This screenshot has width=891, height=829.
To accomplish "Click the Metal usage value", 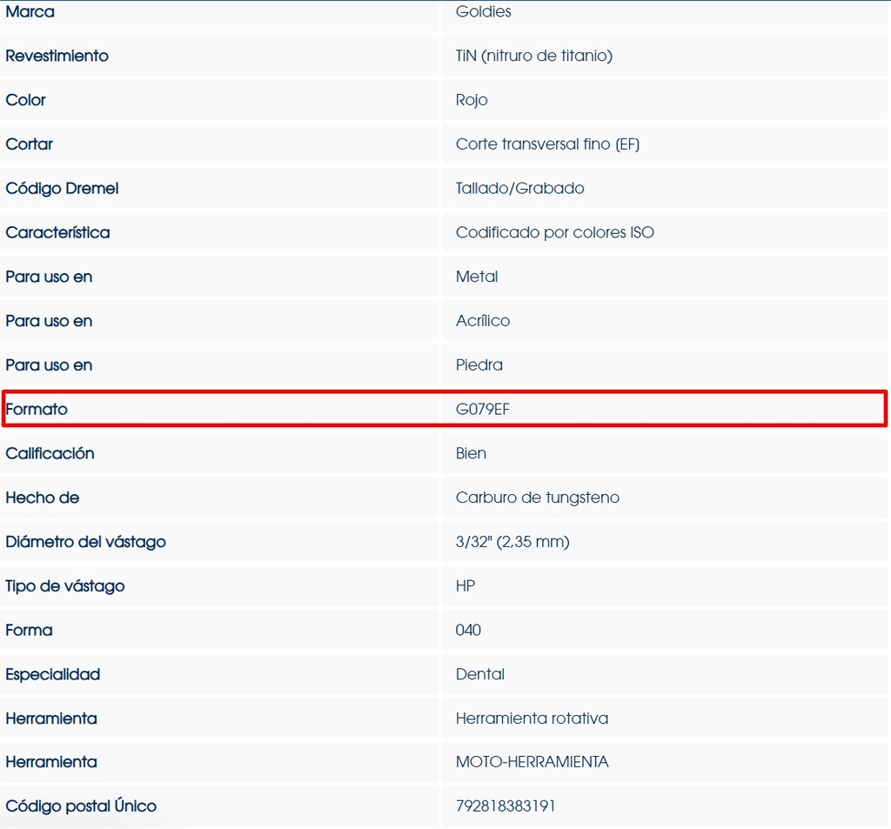I will click(477, 277).
